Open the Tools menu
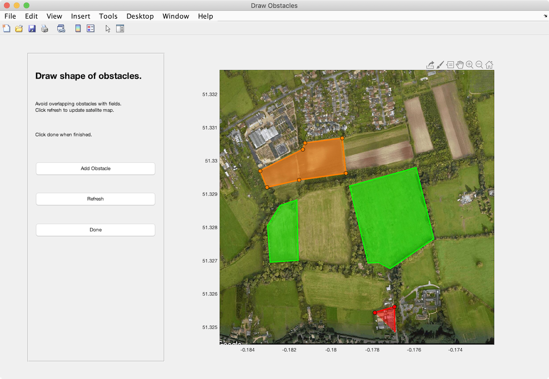The width and height of the screenshot is (549, 379). tap(108, 16)
